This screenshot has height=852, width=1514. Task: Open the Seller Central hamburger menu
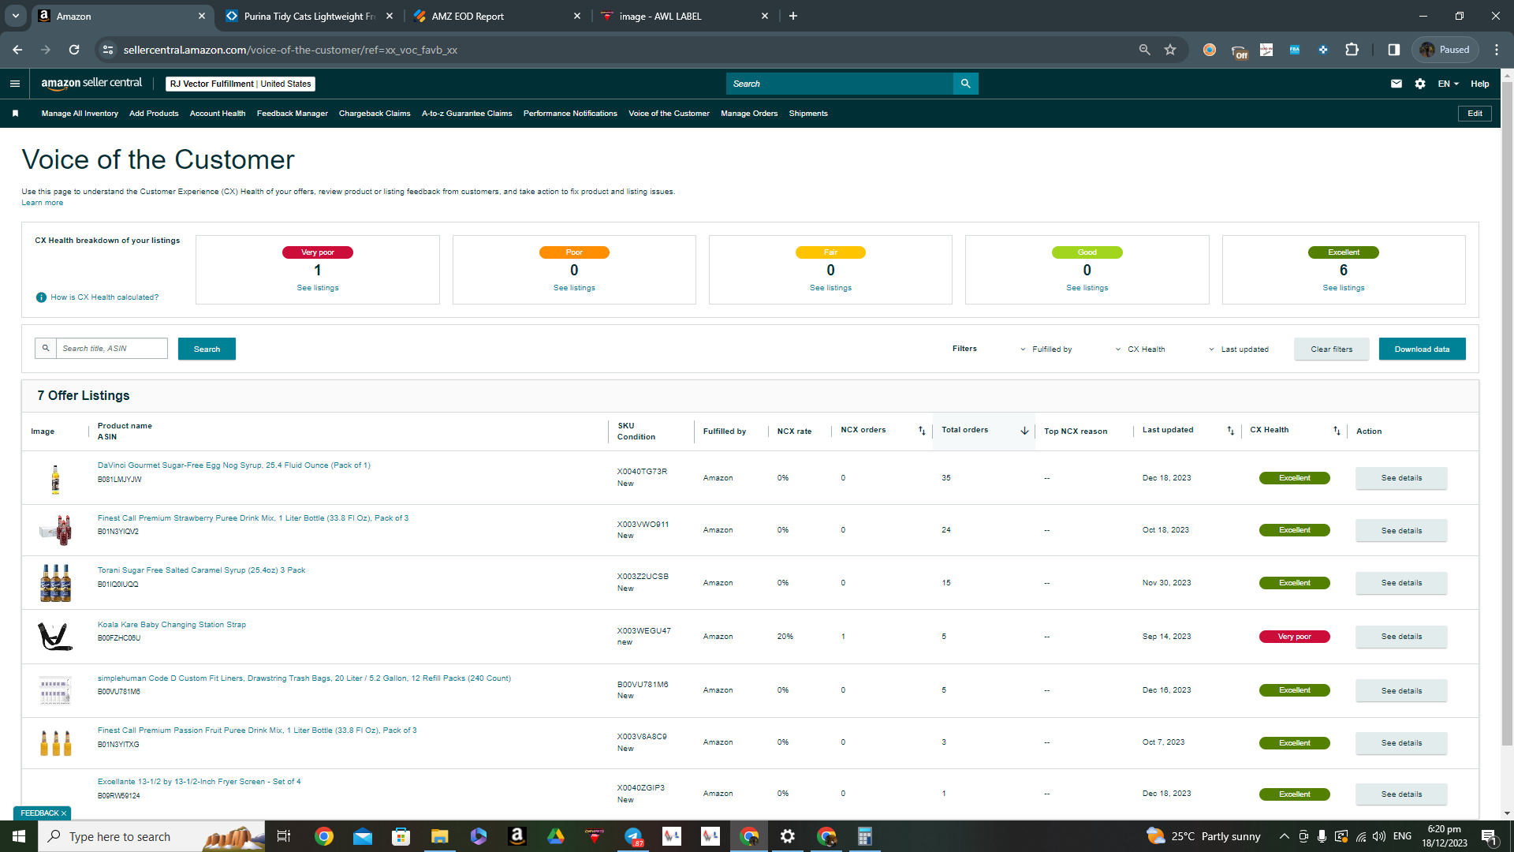pyautogui.click(x=15, y=84)
